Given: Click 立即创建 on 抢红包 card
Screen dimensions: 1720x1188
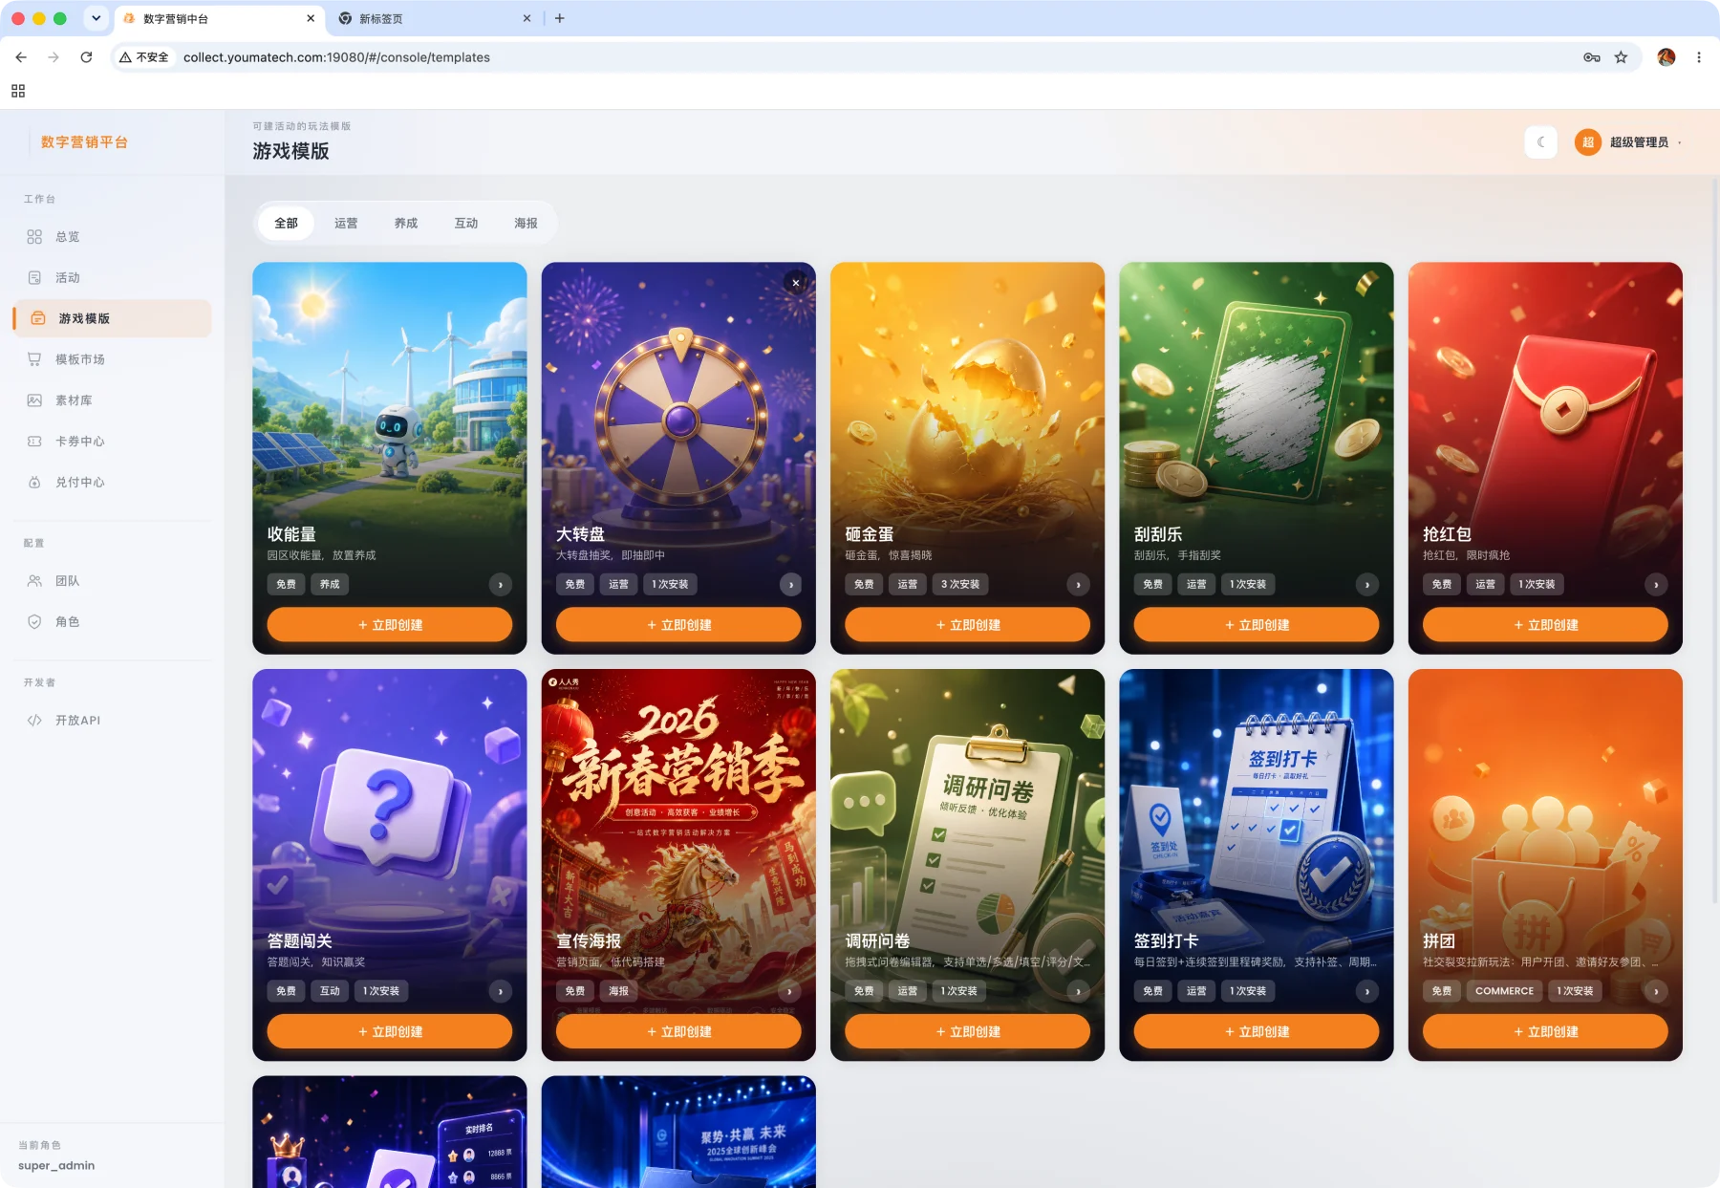Looking at the screenshot, I should [1545, 625].
